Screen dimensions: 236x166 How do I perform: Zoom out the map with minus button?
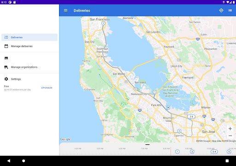[x=230, y=136]
